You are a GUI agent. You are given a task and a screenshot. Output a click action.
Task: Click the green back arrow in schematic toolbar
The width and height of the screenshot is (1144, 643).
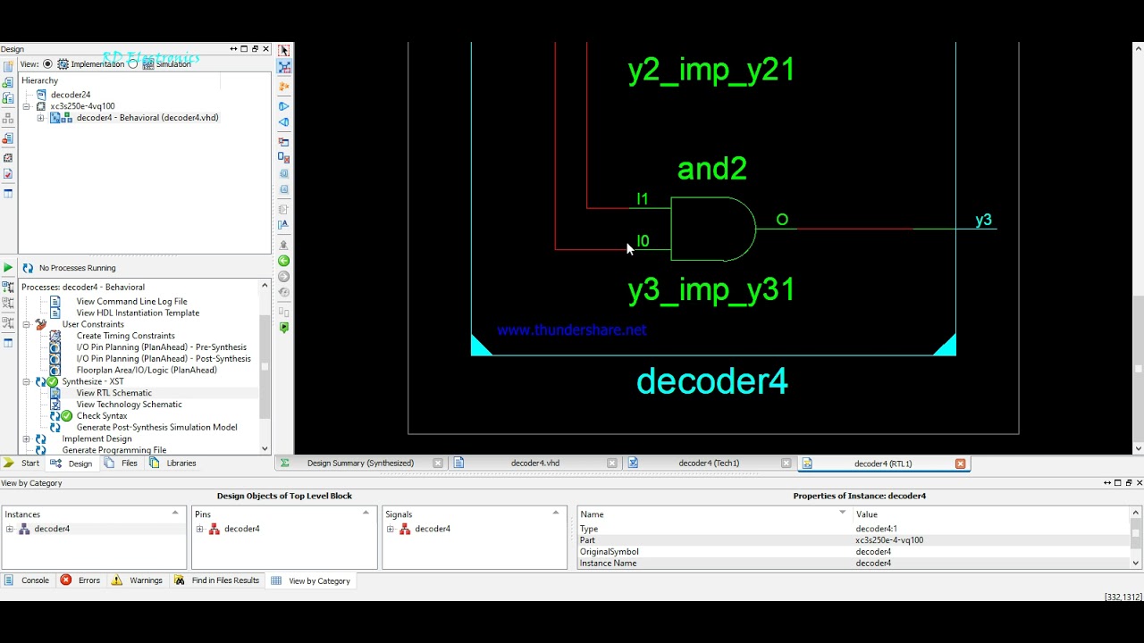(x=283, y=261)
